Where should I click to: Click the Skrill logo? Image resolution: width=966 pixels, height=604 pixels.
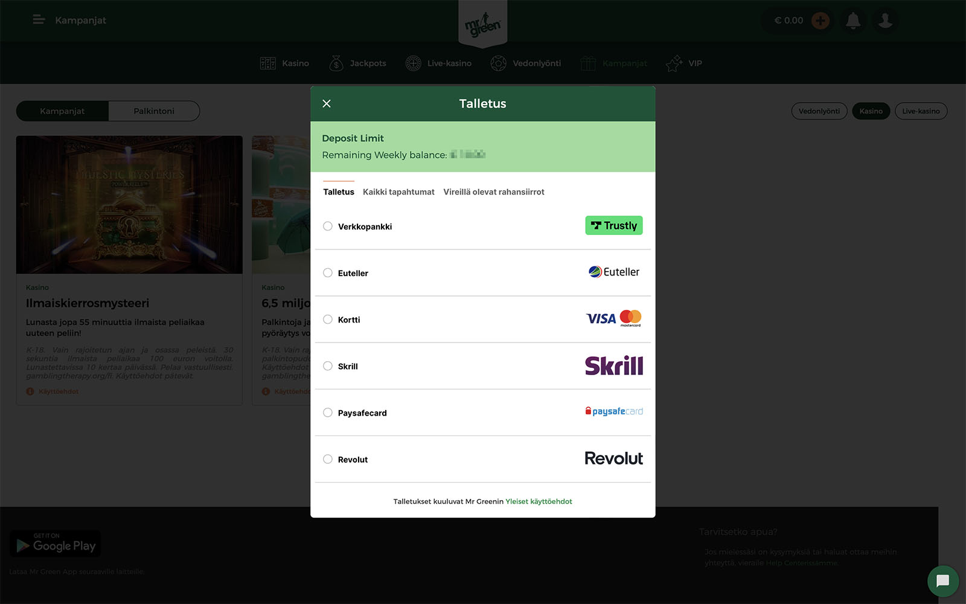614,365
